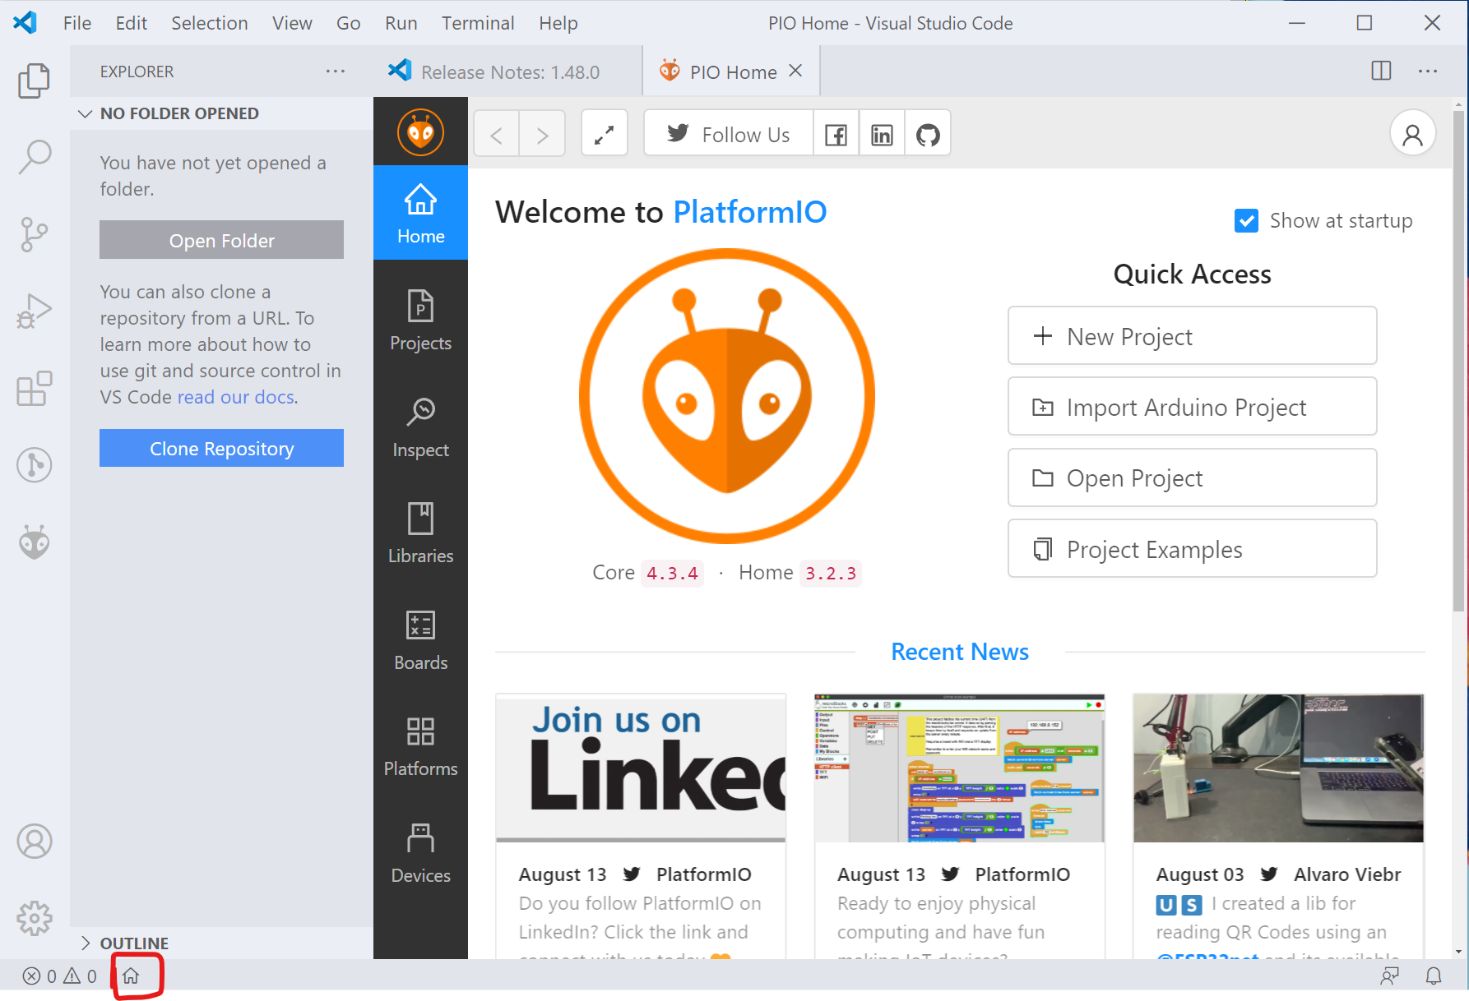This screenshot has width=1469, height=1001.
Task: Open the Terminal menu
Action: point(478,23)
